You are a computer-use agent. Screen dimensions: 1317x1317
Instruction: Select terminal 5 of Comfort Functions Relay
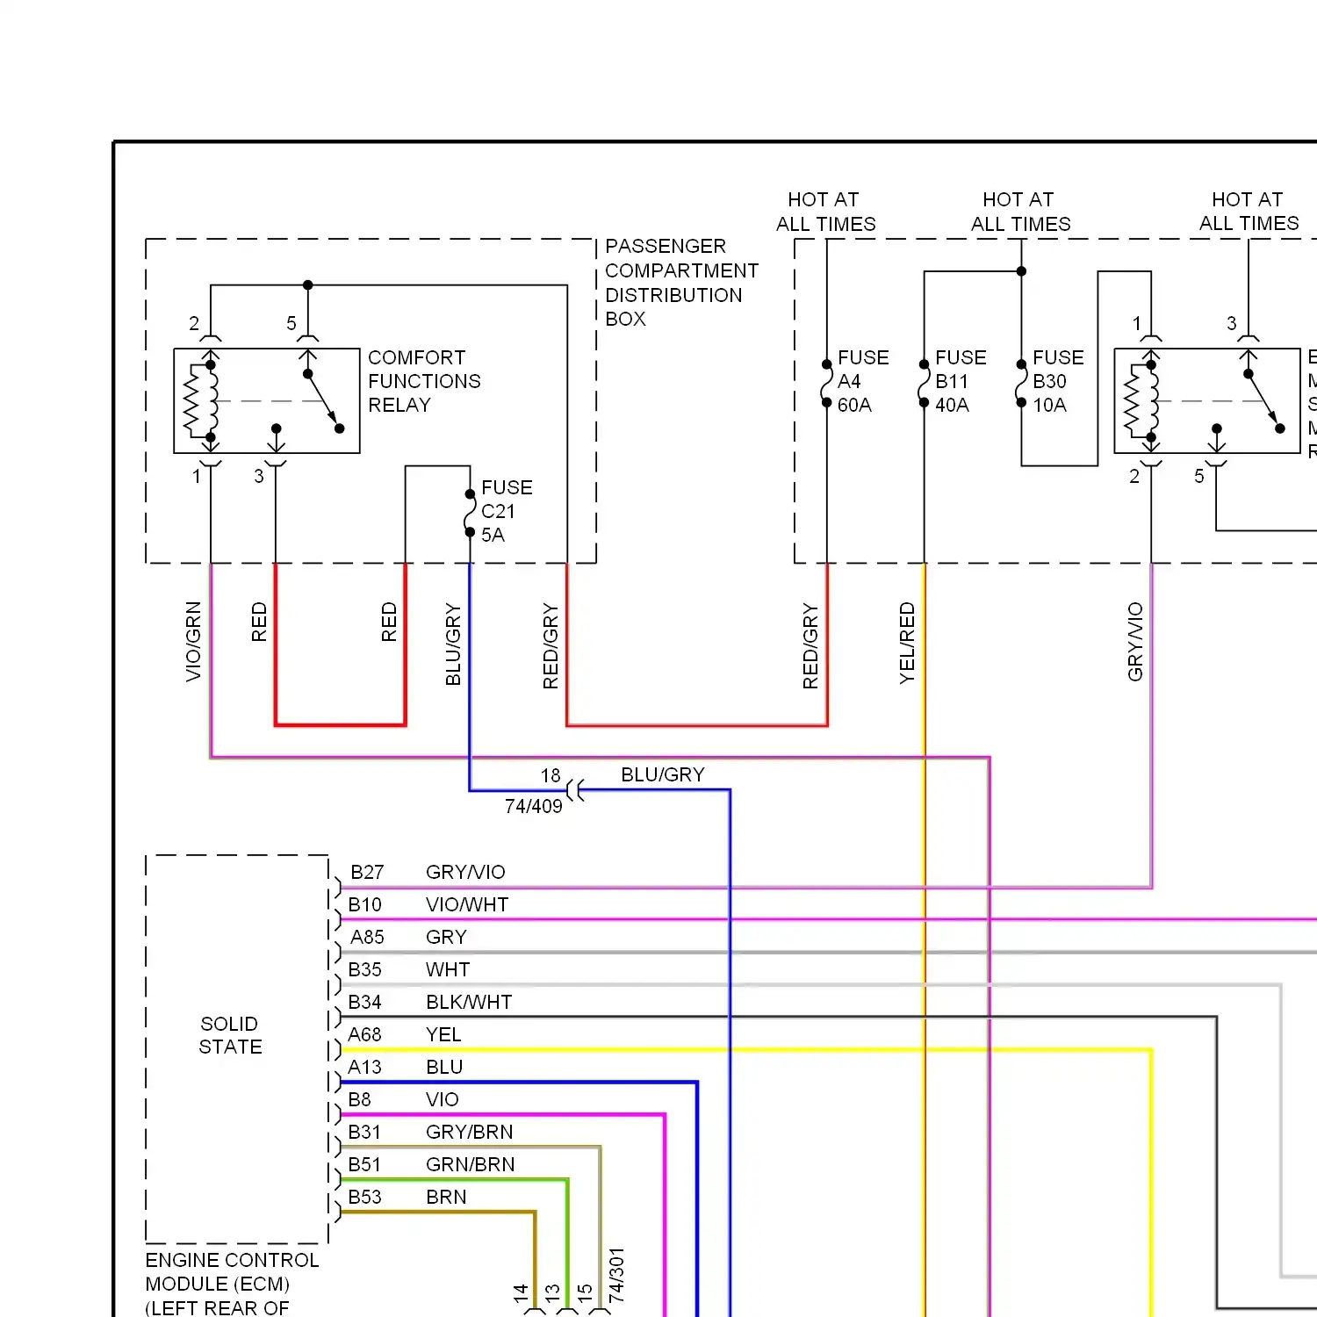tap(291, 323)
